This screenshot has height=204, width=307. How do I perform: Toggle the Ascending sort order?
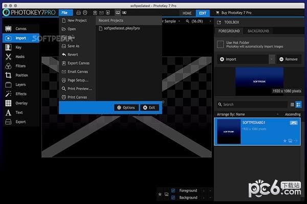click(293, 114)
